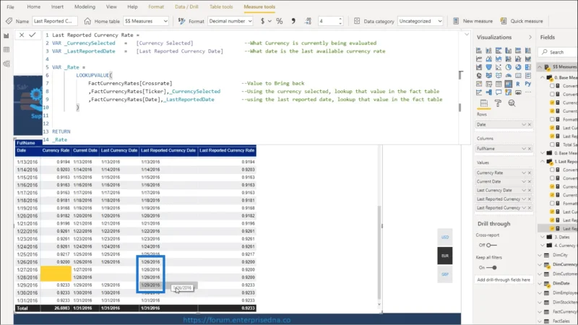Open the Help ribbon tab

click(x=132, y=6)
